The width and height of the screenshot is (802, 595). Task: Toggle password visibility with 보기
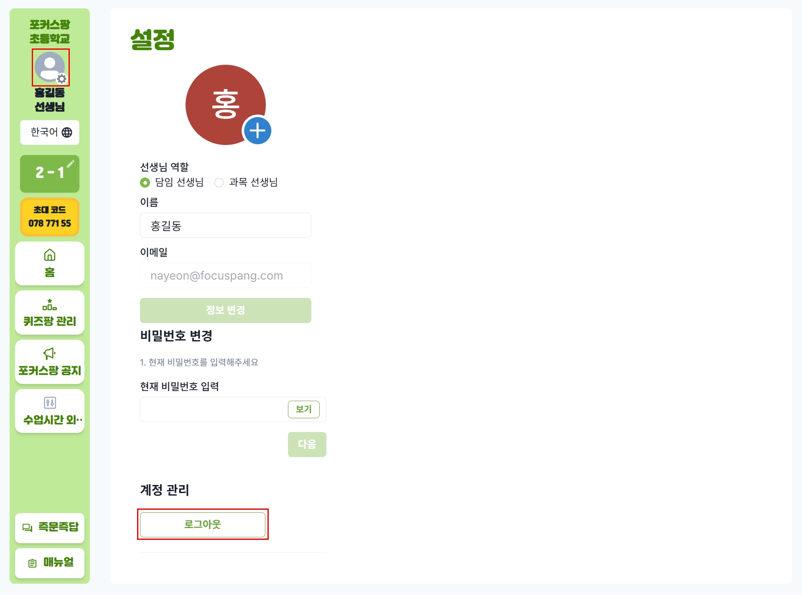pos(304,409)
